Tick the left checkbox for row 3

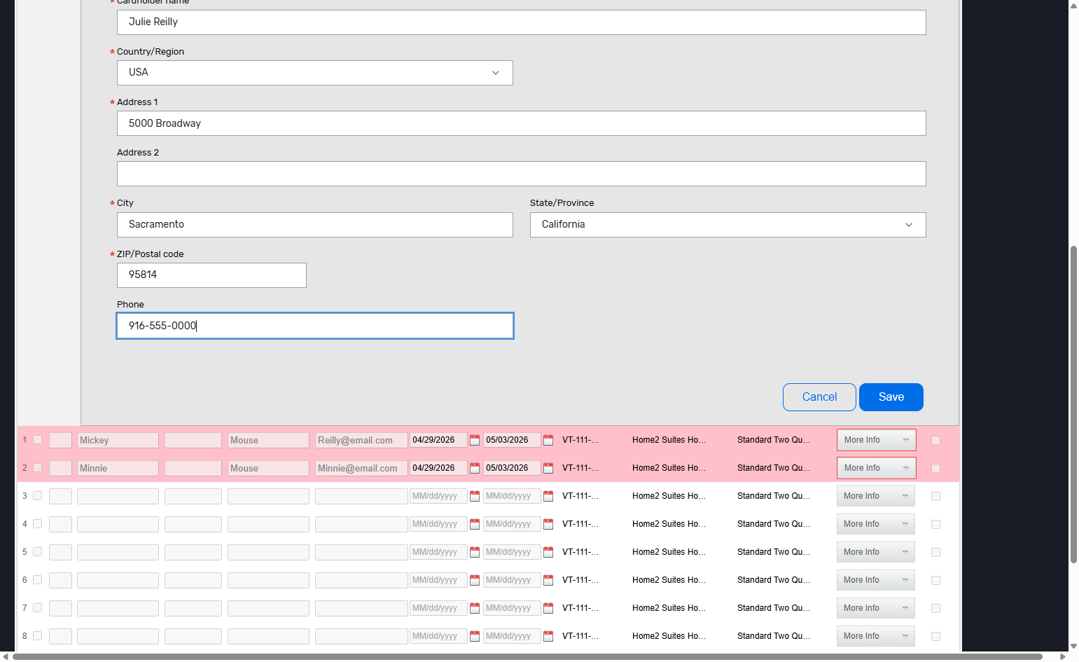click(38, 496)
